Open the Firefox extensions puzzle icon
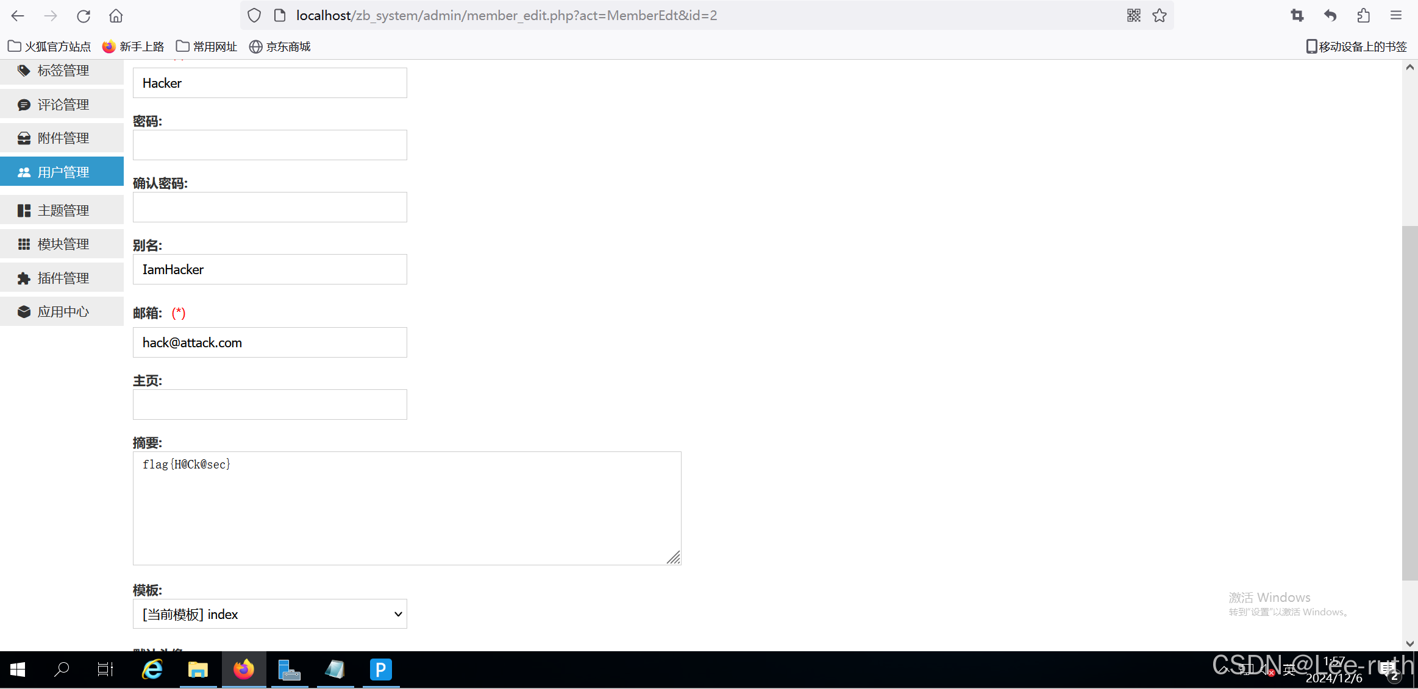1418x689 pixels. pos(1363,16)
